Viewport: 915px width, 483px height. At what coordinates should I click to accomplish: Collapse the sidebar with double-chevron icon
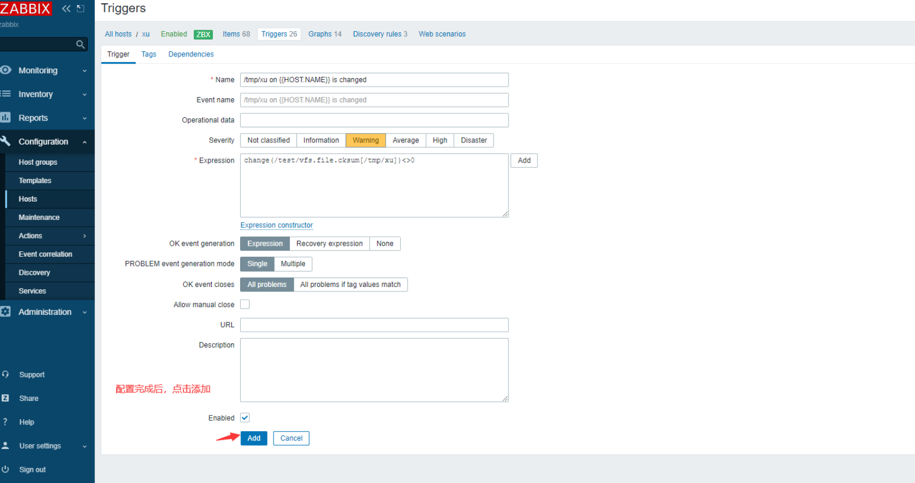tap(66, 8)
